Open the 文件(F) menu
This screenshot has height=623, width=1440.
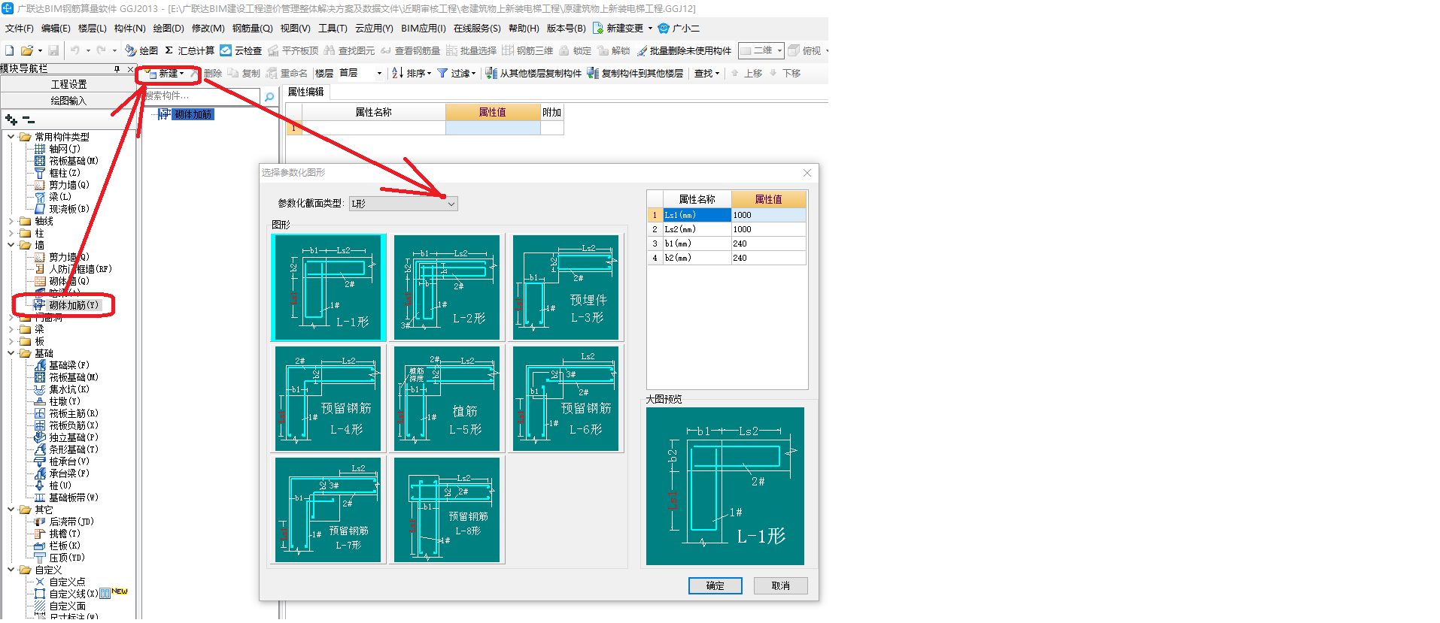(x=20, y=29)
